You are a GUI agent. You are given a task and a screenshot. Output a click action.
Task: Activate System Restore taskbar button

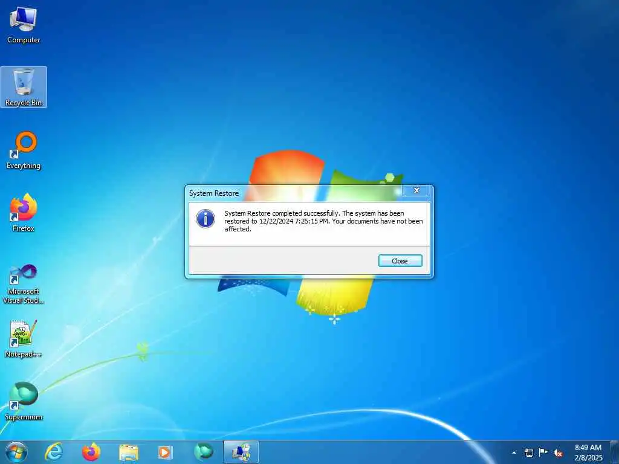click(x=241, y=452)
